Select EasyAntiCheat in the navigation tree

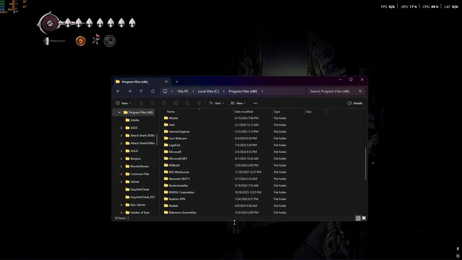click(140, 190)
